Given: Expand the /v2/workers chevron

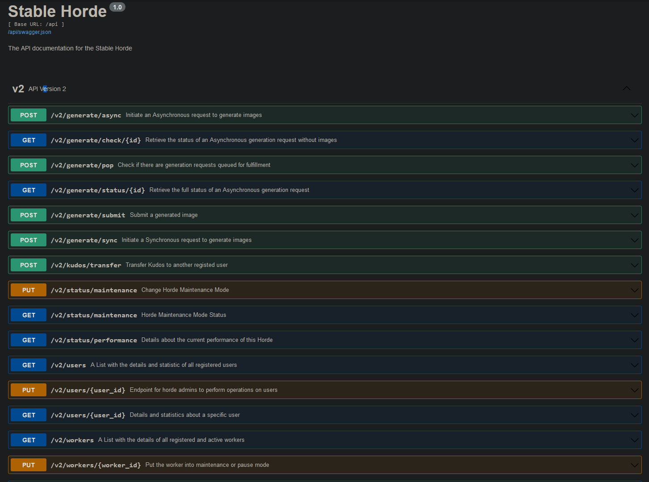Looking at the screenshot, I should [634, 440].
